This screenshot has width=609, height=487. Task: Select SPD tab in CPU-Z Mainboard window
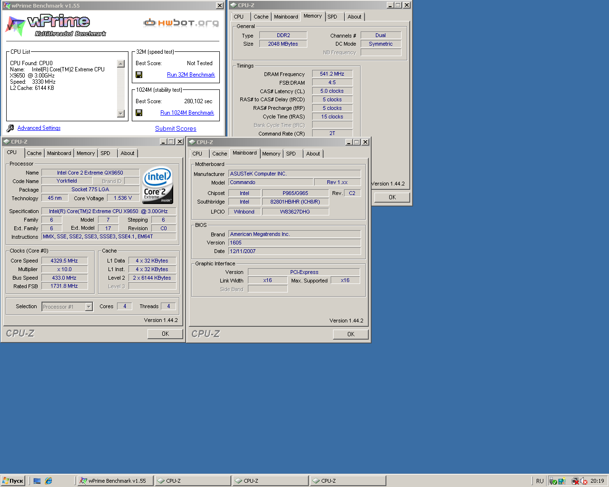pyautogui.click(x=291, y=154)
